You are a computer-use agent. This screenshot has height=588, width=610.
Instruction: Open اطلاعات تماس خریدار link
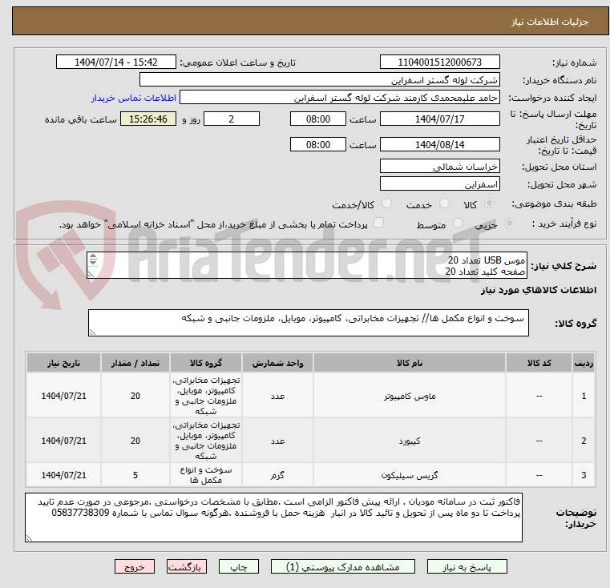click(134, 98)
